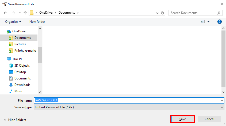Click the Forward navigation arrow
This screenshot has width=226, height=126.
coord(13,13)
